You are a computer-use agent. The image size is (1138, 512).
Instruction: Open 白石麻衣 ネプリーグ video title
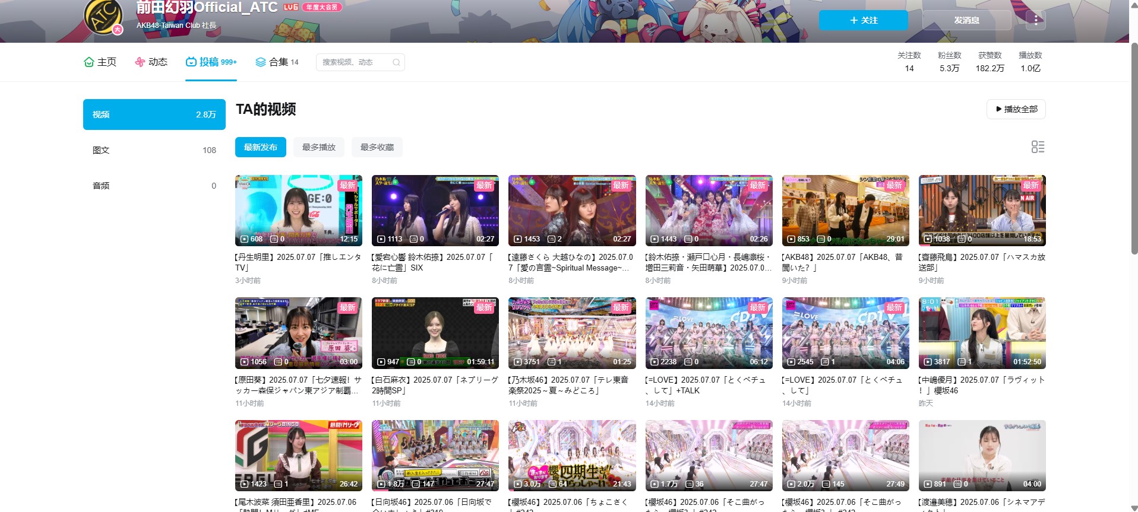(435, 385)
